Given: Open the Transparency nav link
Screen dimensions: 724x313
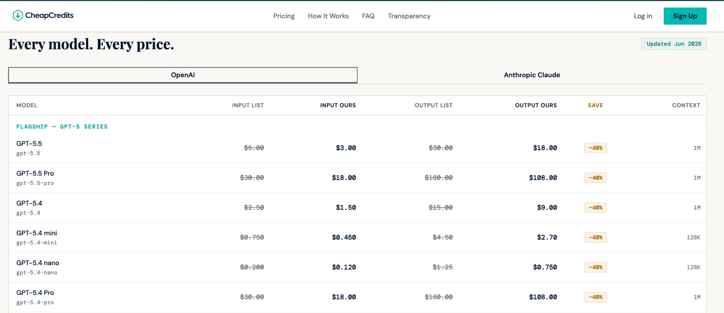Looking at the screenshot, I should point(409,16).
